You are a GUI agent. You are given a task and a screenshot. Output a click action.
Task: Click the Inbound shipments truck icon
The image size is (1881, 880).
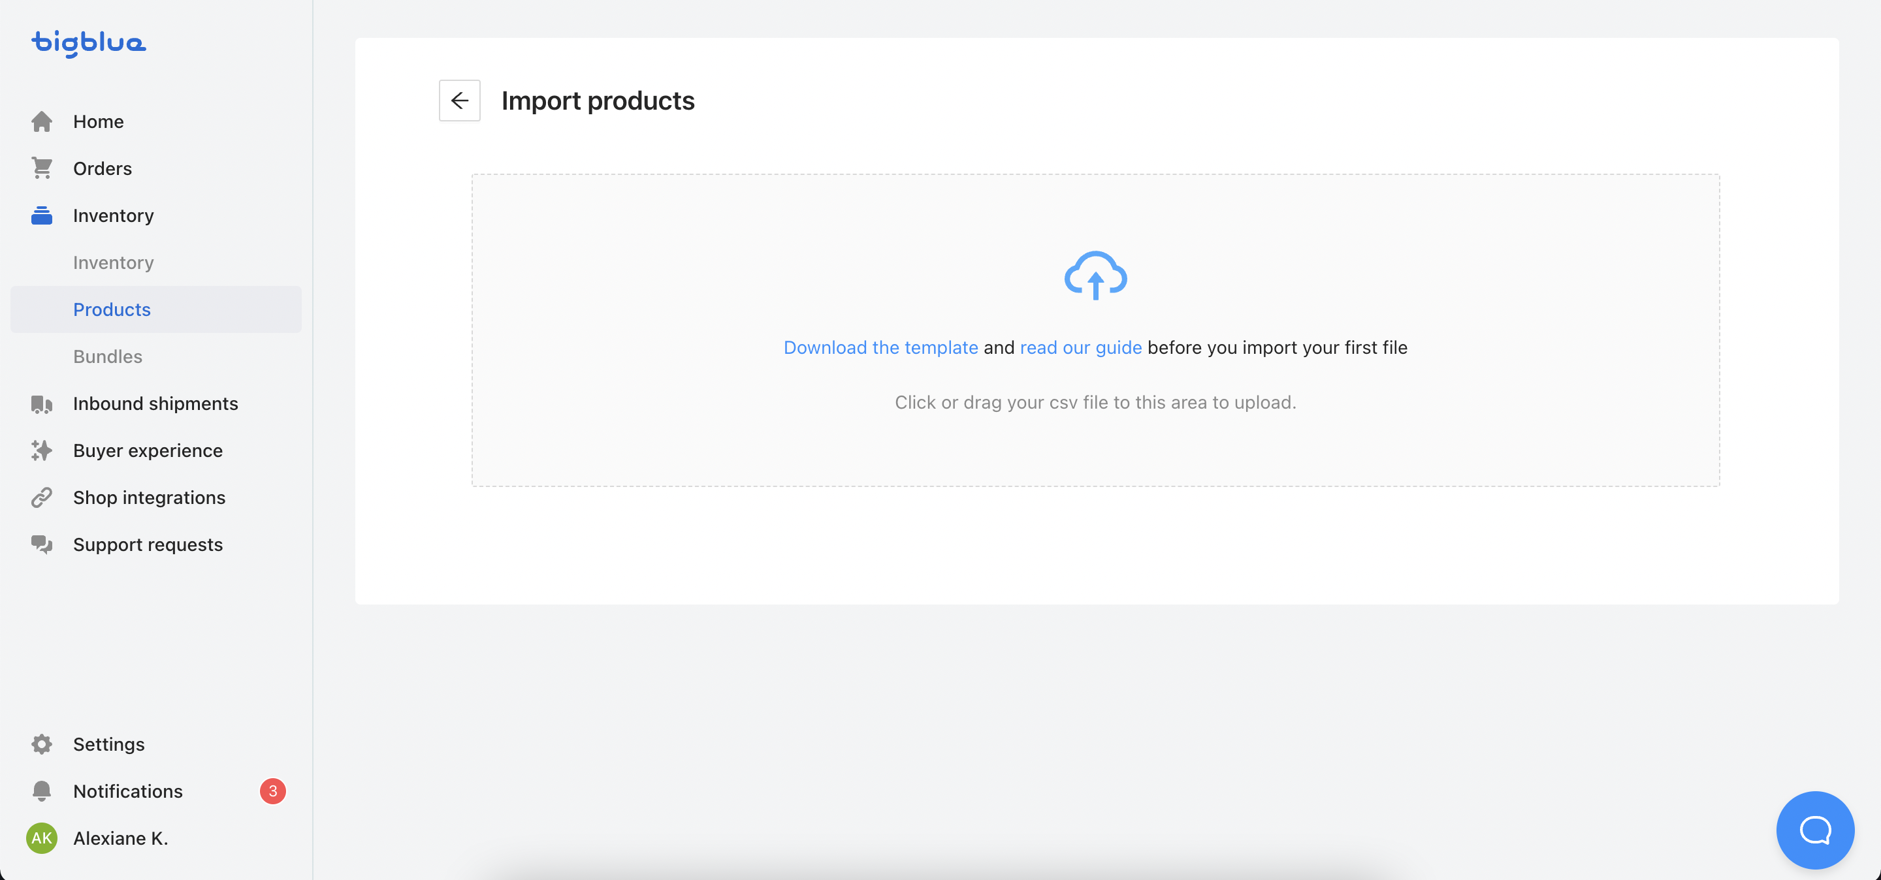coord(42,404)
